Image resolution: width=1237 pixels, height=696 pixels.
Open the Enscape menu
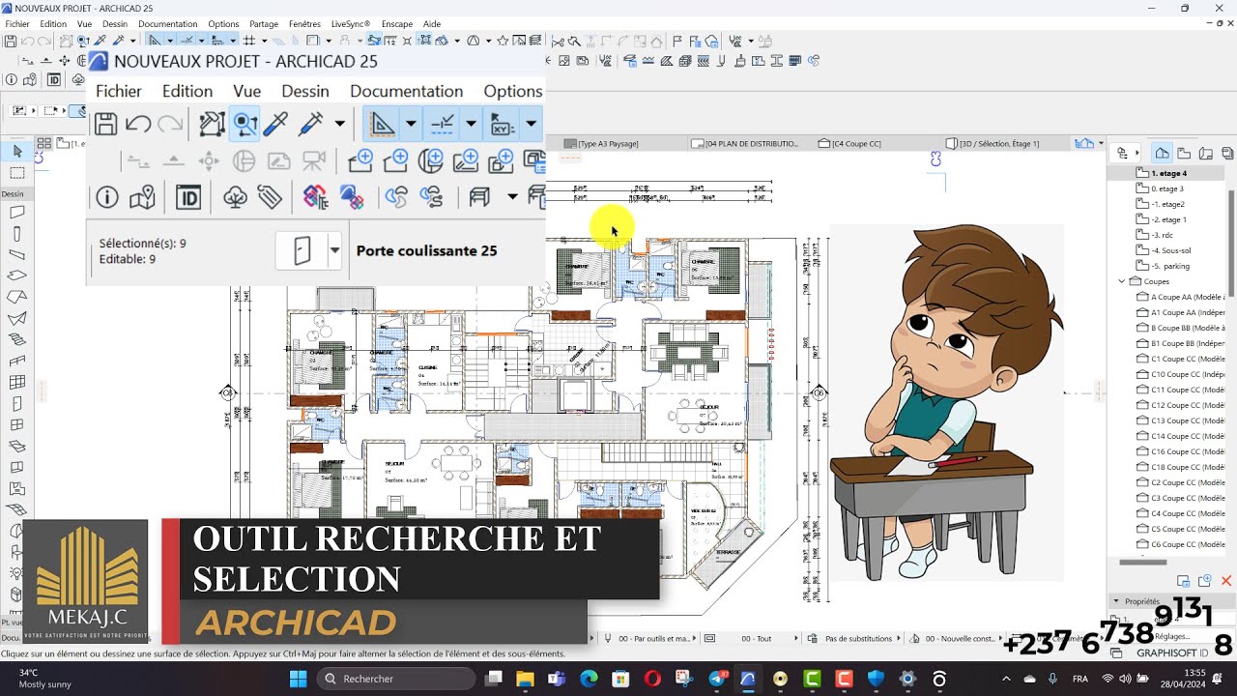tap(397, 23)
